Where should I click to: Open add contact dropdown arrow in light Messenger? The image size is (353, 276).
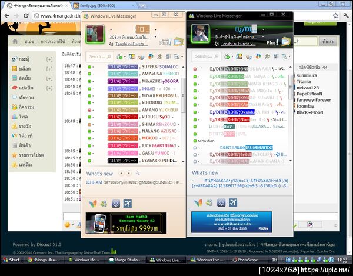(125, 57)
